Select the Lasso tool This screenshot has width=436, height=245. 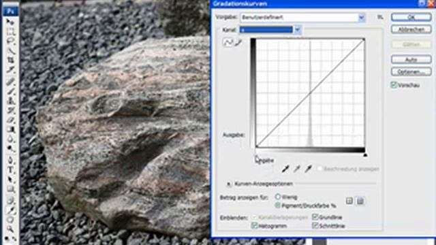click(11, 42)
